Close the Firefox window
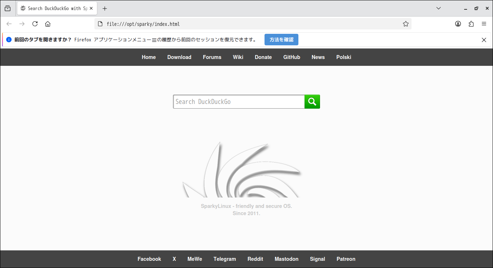Screen dimensions: 493x268 (487, 8)
